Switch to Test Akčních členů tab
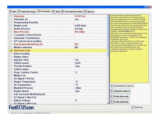 coord(72,12)
